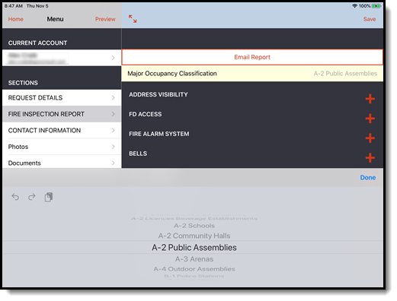Tap the redo arrow icon
397x301 pixels.
[32, 197]
